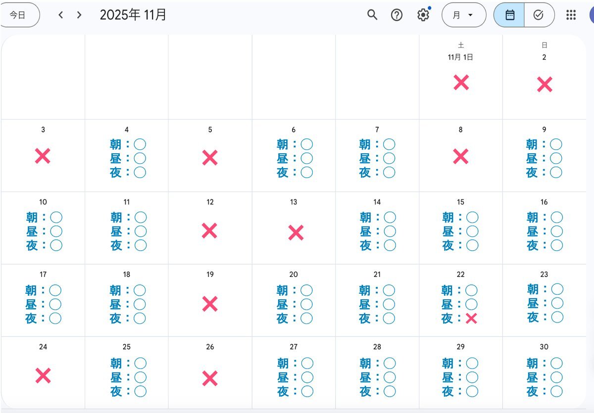
Task: Click the 昼 circle on day 15
Action: pos(472,231)
